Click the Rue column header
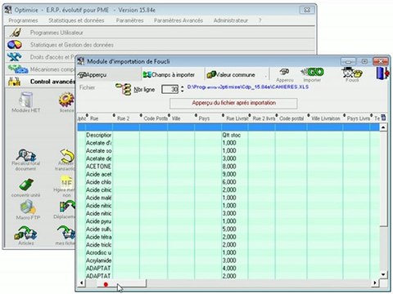 [x=99, y=118]
